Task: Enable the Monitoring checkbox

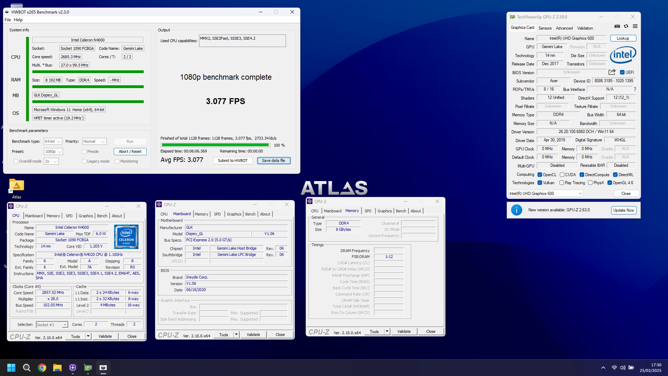Action: 117,162
